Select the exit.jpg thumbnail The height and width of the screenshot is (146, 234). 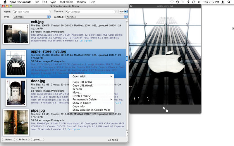coord(16,34)
